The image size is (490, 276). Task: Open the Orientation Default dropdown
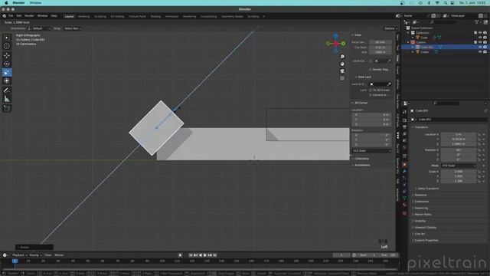(39, 28)
